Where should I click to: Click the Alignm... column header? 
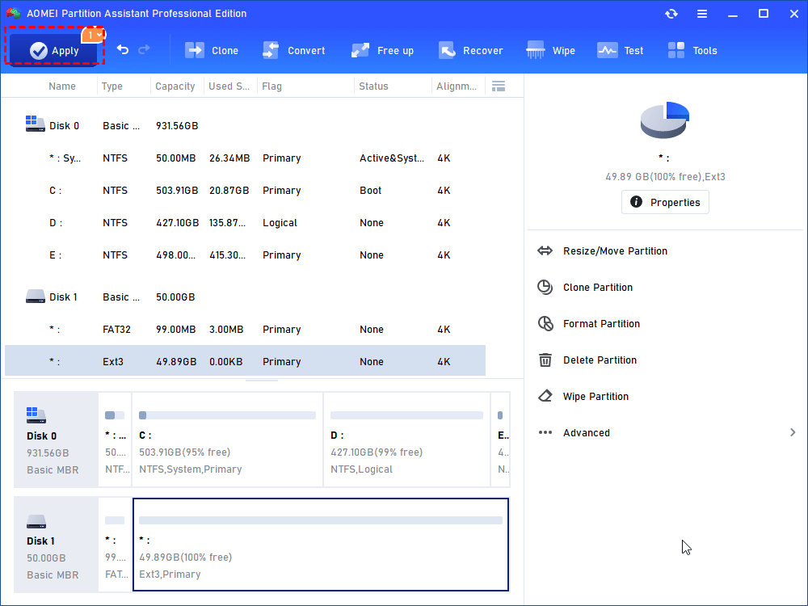[x=457, y=86]
